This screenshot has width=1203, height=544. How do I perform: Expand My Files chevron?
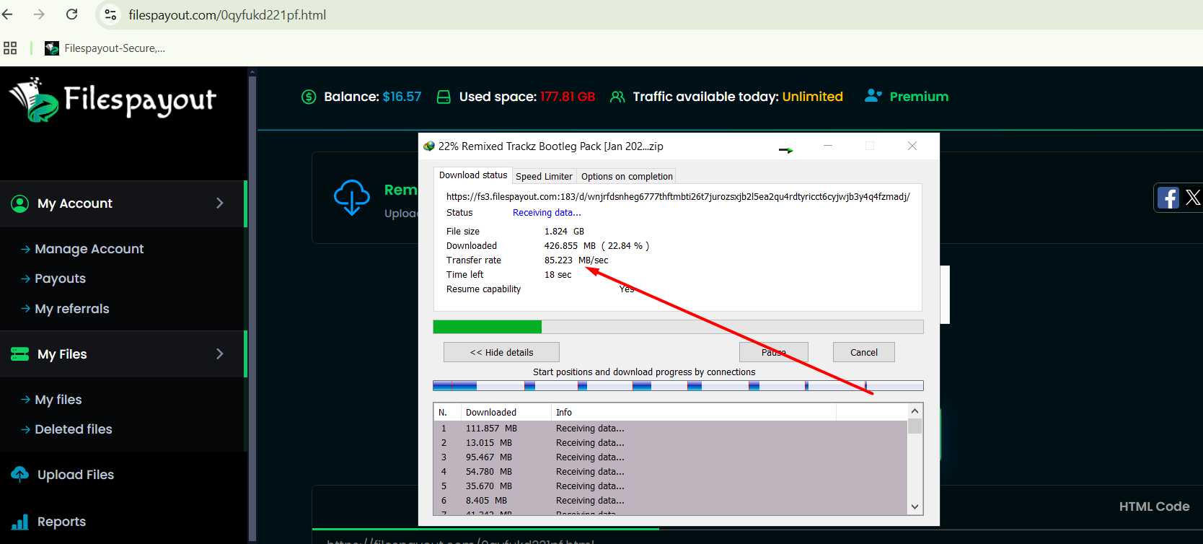pyautogui.click(x=220, y=354)
